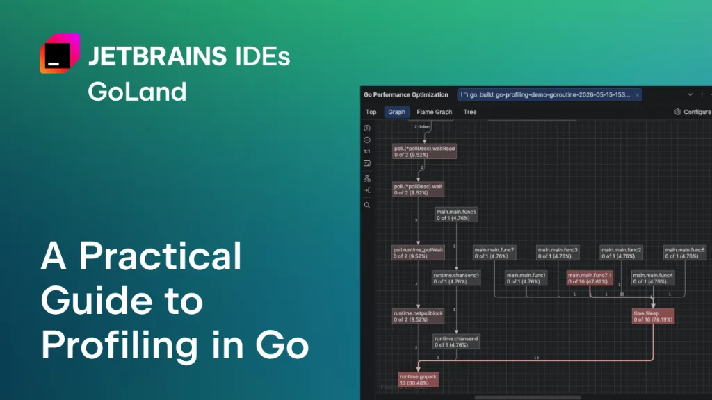Click the JETBRAINS IDEs heading text
The width and height of the screenshot is (712, 400).
tap(189, 56)
